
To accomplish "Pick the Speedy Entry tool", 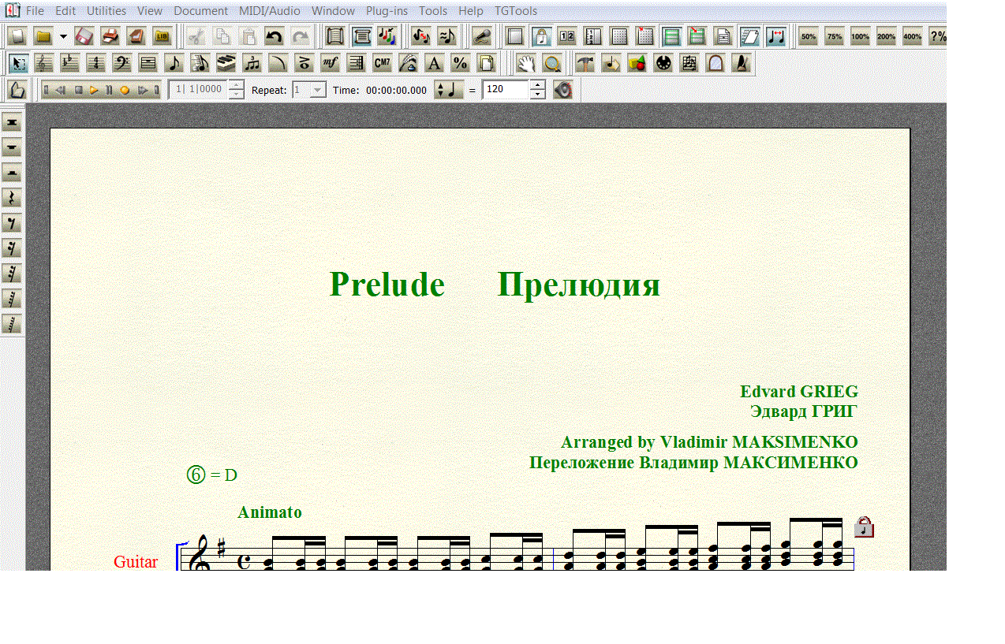I will [200, 63].
